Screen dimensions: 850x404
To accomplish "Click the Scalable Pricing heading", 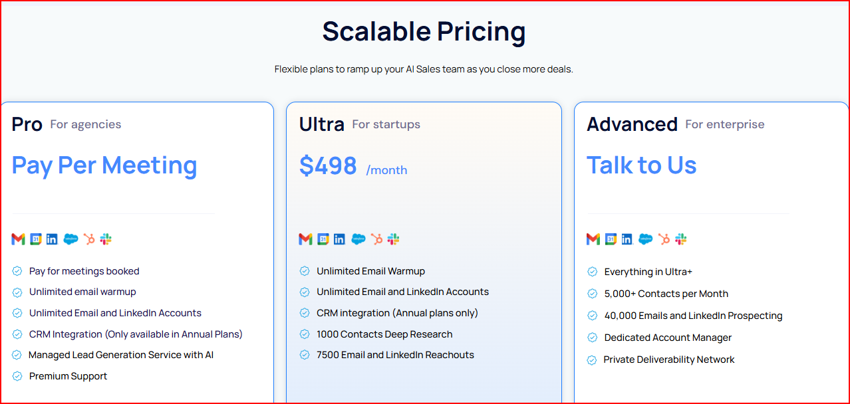I will coord(424,31).
